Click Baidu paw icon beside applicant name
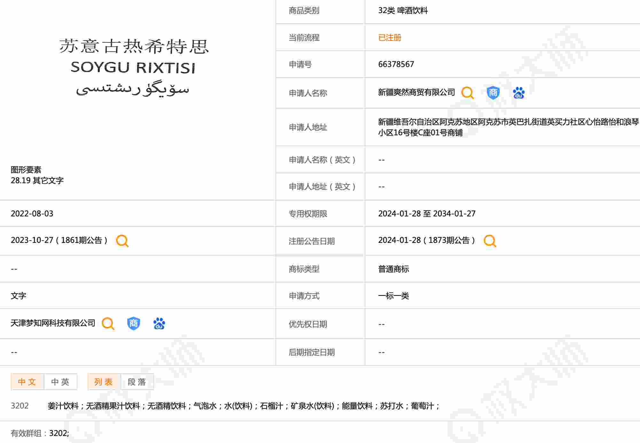 518,93
